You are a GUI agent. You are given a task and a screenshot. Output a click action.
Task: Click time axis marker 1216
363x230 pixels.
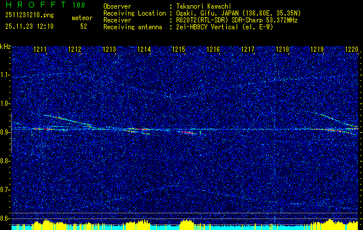pos(213,49)
